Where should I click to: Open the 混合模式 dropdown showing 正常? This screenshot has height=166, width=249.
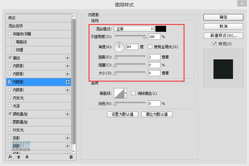[x=134, y=29]
